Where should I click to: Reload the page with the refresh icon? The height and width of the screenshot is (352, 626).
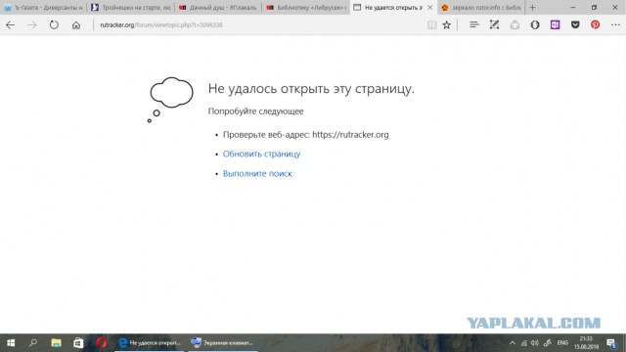pos(54,24)
